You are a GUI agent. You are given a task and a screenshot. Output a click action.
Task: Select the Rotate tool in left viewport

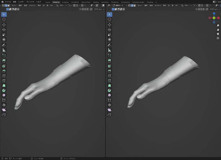(x=4, y=30)
